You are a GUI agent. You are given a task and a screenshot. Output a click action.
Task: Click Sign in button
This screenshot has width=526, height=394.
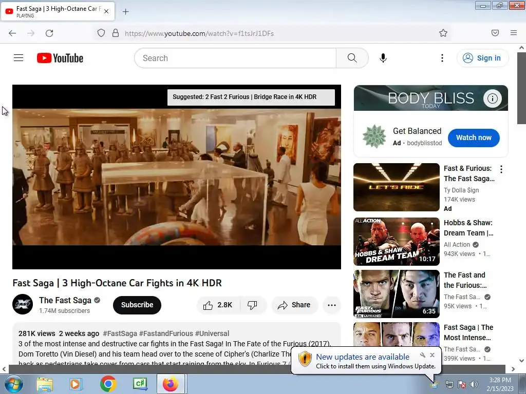pos(483,58)
